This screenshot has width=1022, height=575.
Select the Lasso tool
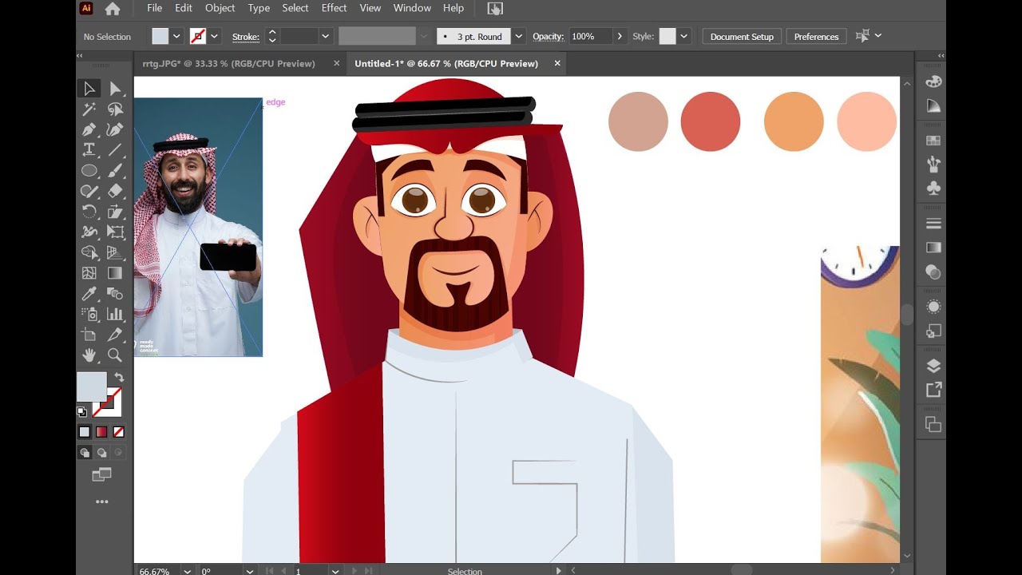point(115,109)
